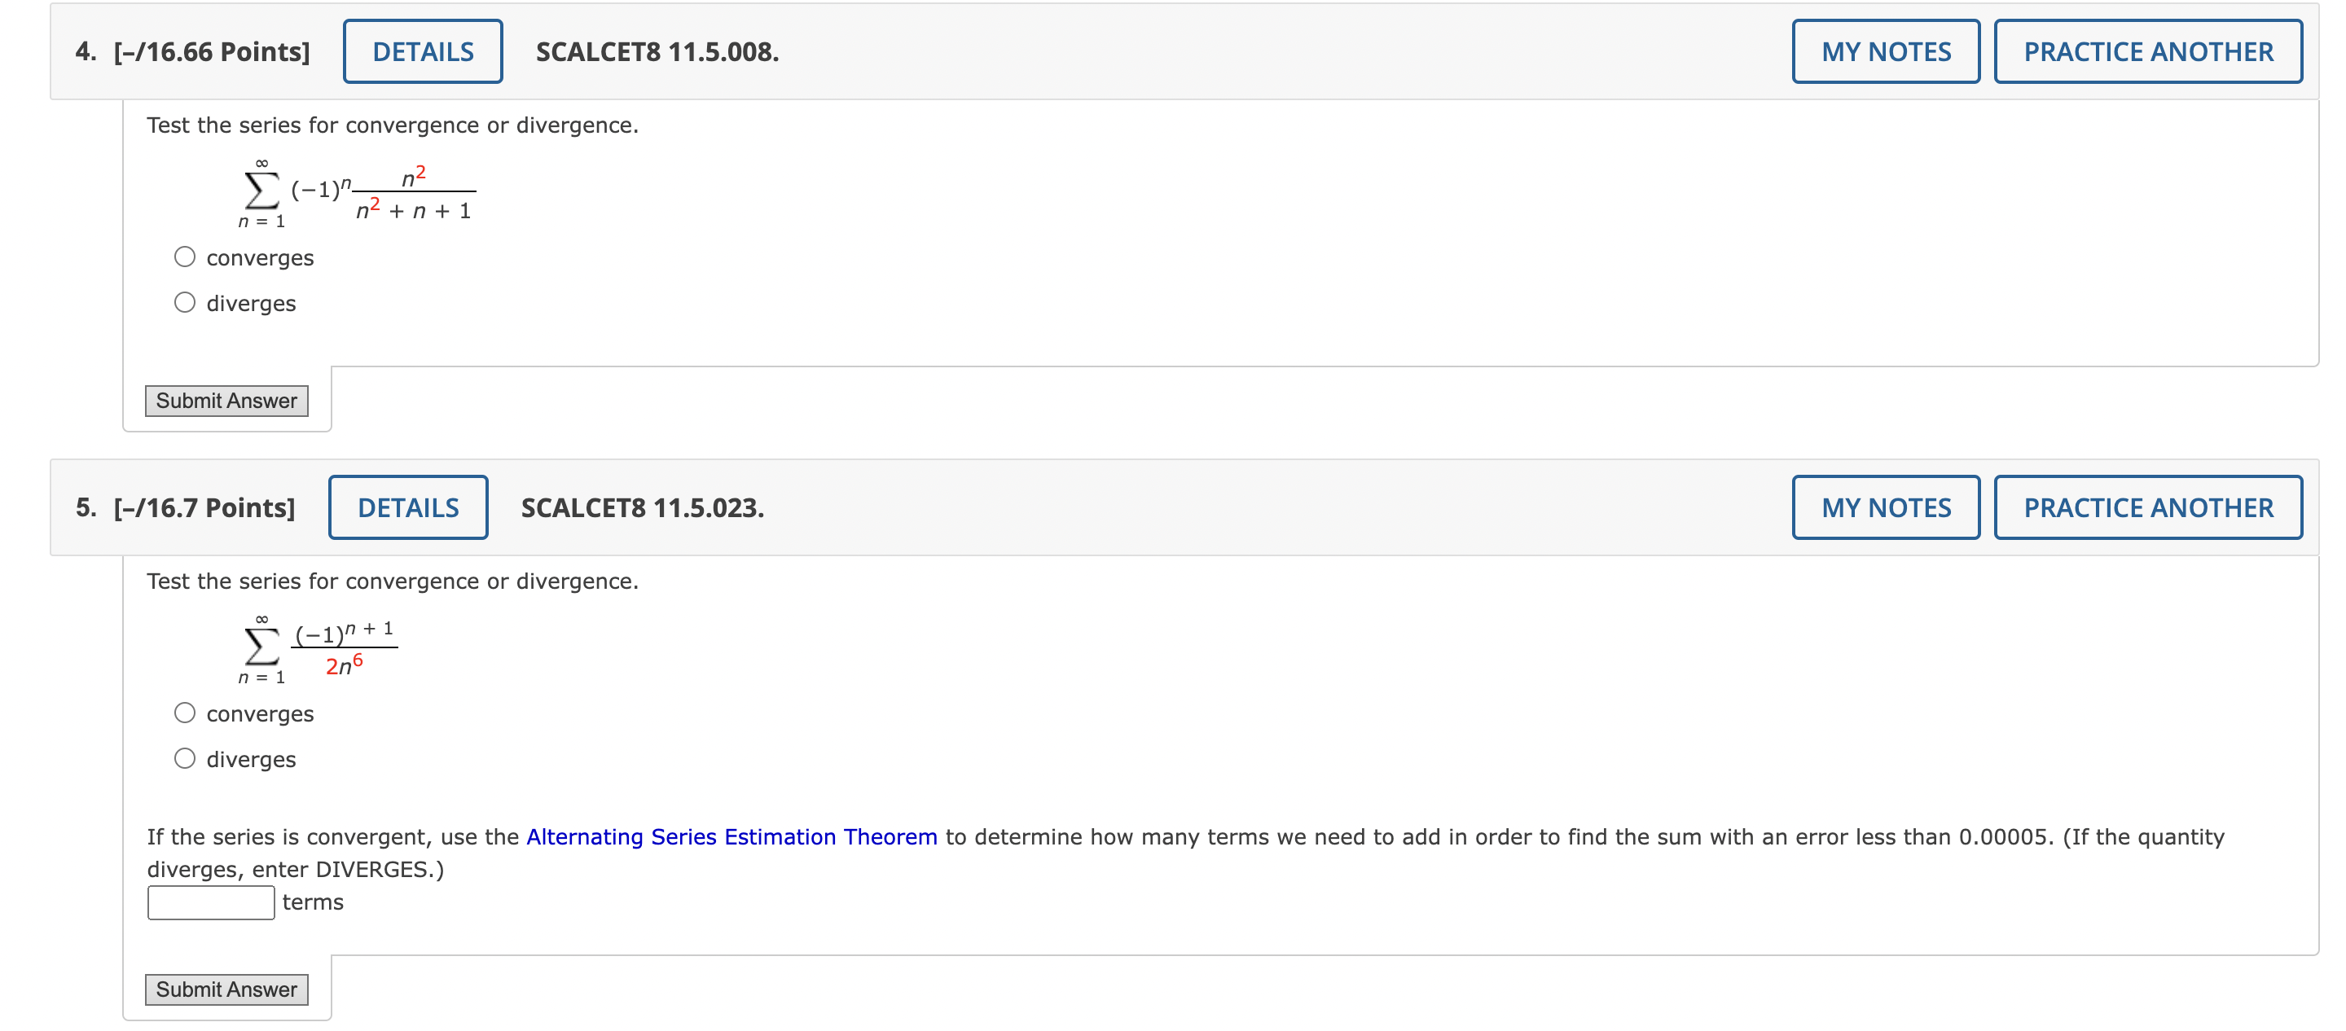Viewport: 2346px width, 1031px height.
Task: Open MY NOTES for question 5
Action: click(1886, 508)
